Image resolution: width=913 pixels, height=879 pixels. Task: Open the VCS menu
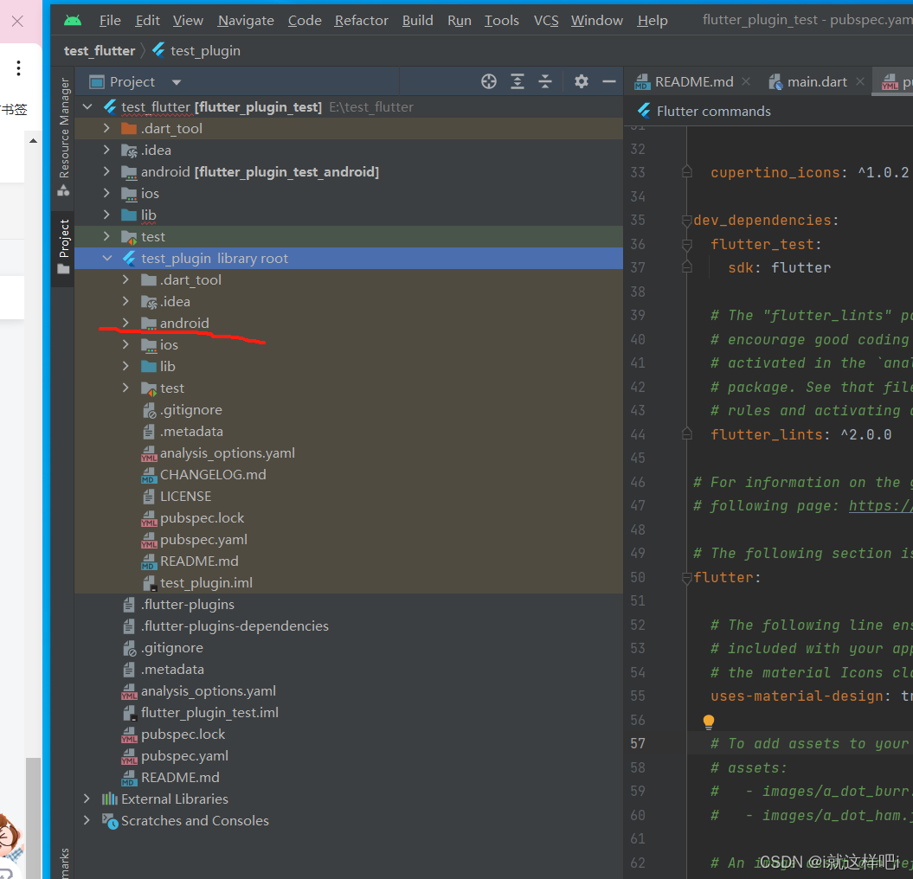point(545,21)
